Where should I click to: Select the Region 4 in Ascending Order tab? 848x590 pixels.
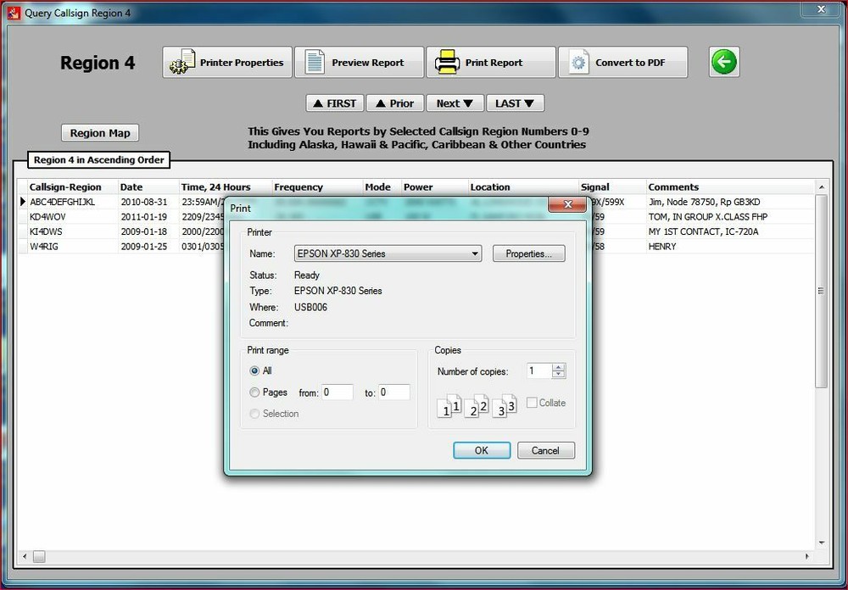[x=99, y=159]
